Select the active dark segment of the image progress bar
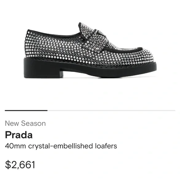 tap(26, 110)
